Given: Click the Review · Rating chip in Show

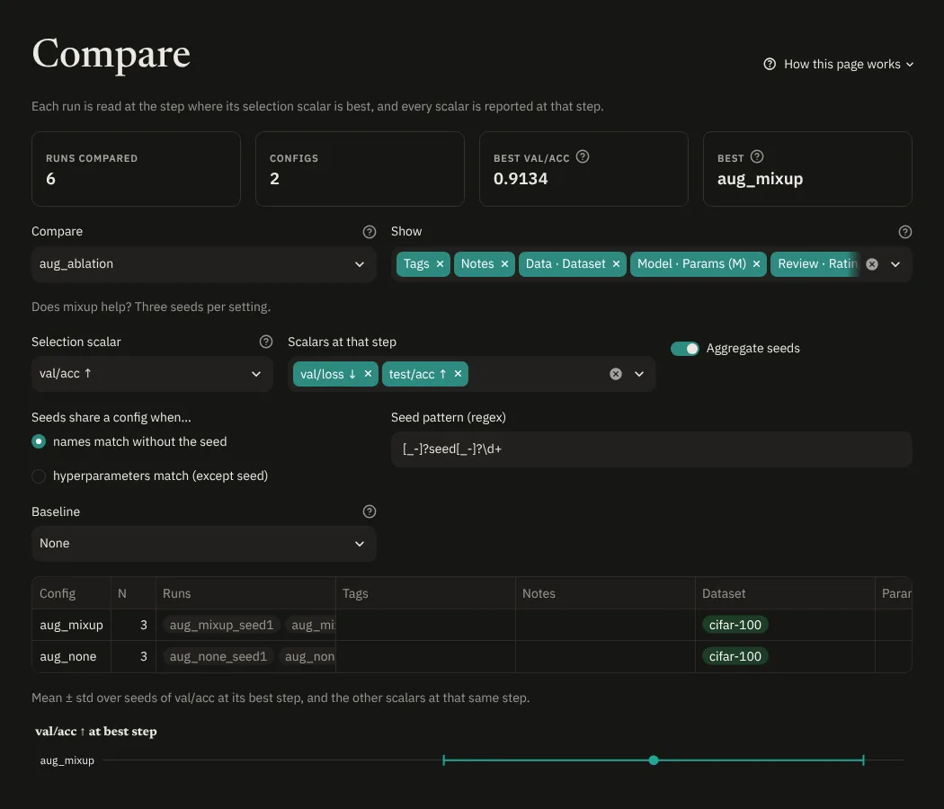Looking at the screenshot, I should [815, 264].
